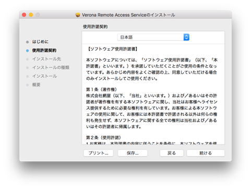Click the 【ソフトウェア使用許諾書】 heading text
The height and width of the screenshot is (189, 251).
113,49
